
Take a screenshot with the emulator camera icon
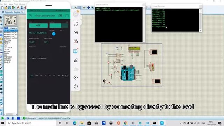click(x=76, y=33)
